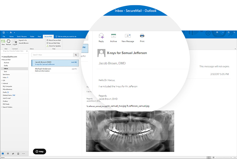This screenshot has width=237, height=159.
Task: Open the Outbox folder
Action: pos(5,101)
